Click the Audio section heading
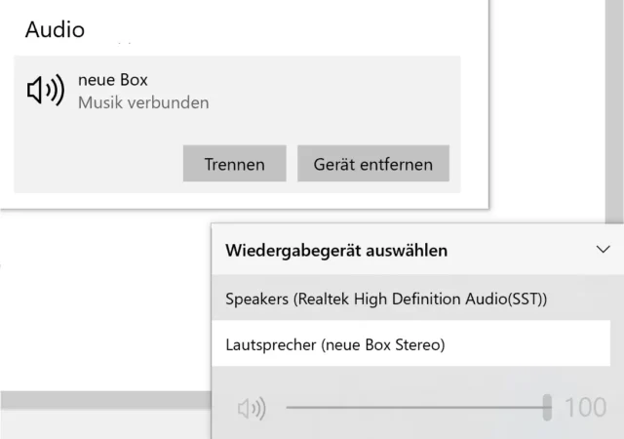This screenshot has width=624, height=439. [55, 29]
